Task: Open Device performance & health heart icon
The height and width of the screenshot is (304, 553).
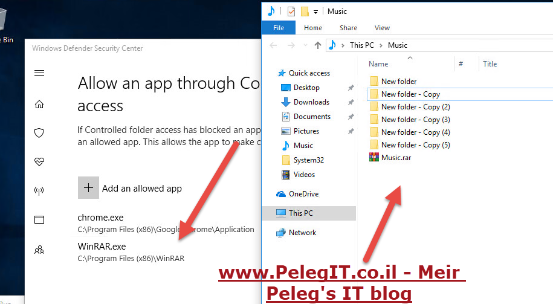Action: 39,162
